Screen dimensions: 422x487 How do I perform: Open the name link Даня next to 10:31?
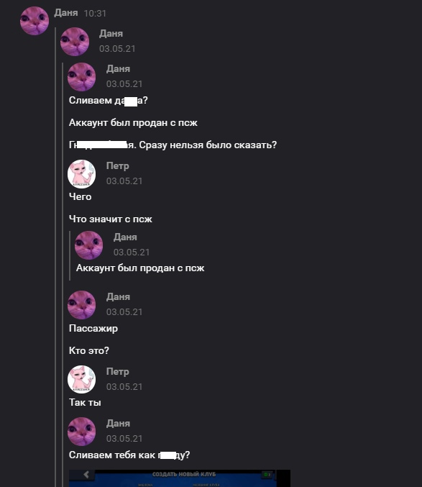66,13
